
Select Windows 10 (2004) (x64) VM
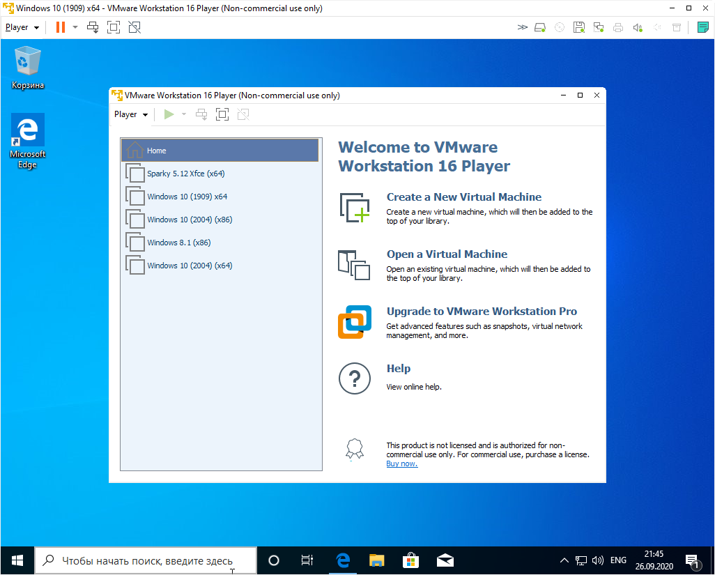tap(220, 266)
